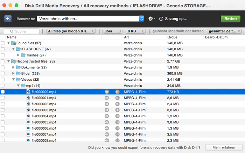Check the Reconstructed files (282) checkbox
This screenshot has height=153, width=245.
tap(3, 61)
